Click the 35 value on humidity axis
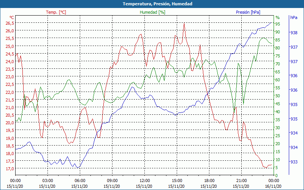 (x=278, y=120)
